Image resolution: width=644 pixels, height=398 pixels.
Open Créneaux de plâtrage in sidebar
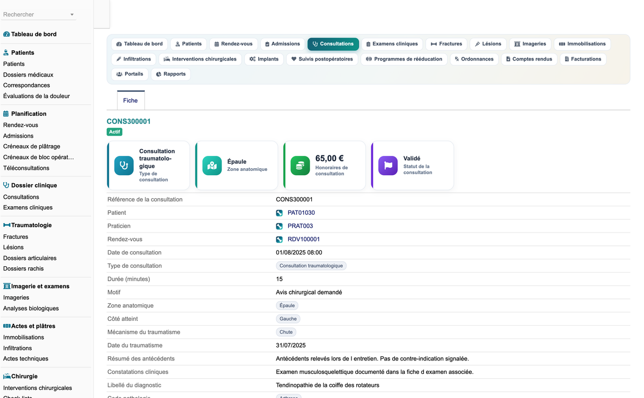coord(32,146)
